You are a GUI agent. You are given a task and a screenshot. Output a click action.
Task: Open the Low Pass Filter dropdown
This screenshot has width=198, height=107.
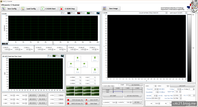click(x=181, y=98)
